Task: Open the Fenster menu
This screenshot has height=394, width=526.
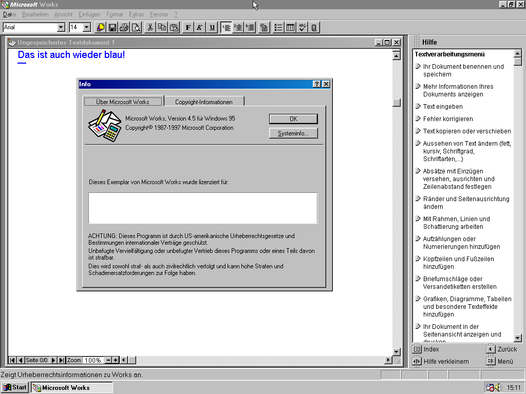Action: [x=159, y=14]
